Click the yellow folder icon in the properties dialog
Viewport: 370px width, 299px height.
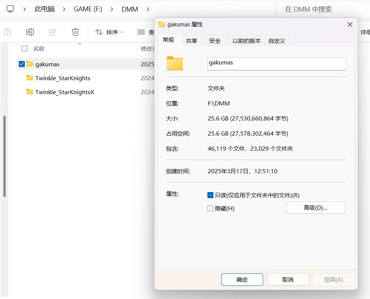click(x=175, y=63)
